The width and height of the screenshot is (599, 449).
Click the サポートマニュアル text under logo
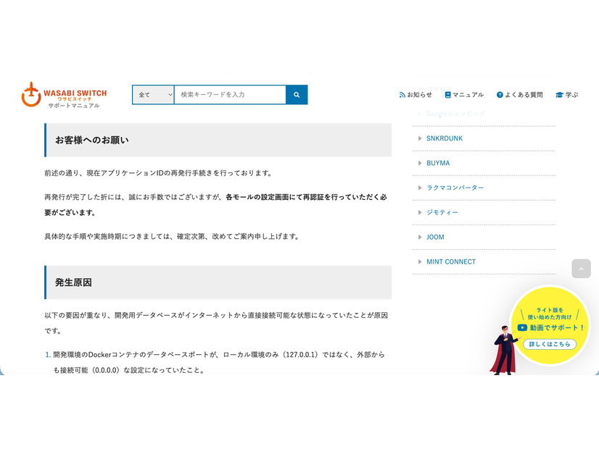click(74, 106)
